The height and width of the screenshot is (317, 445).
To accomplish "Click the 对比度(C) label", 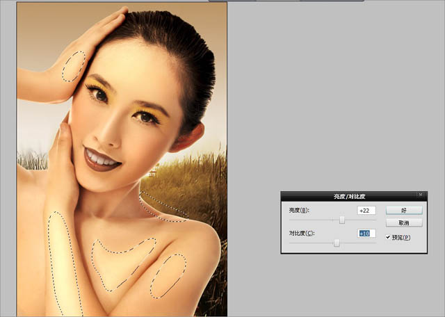I will click(302, 234).
